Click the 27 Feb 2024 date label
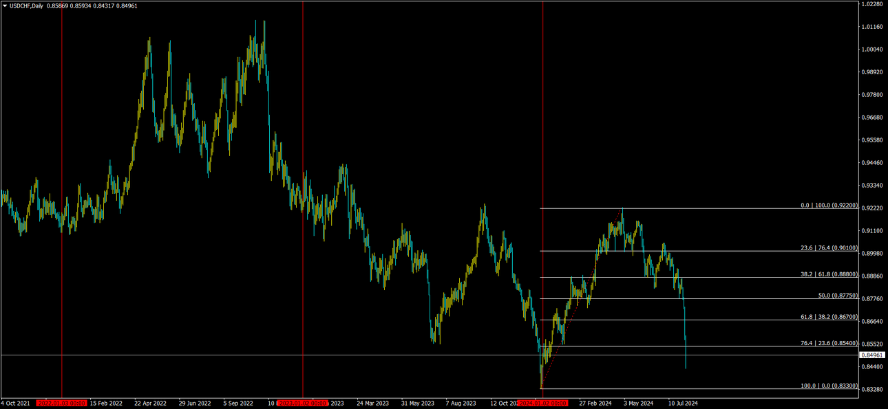This screenshot has width=888, height=409. (595, 404)
